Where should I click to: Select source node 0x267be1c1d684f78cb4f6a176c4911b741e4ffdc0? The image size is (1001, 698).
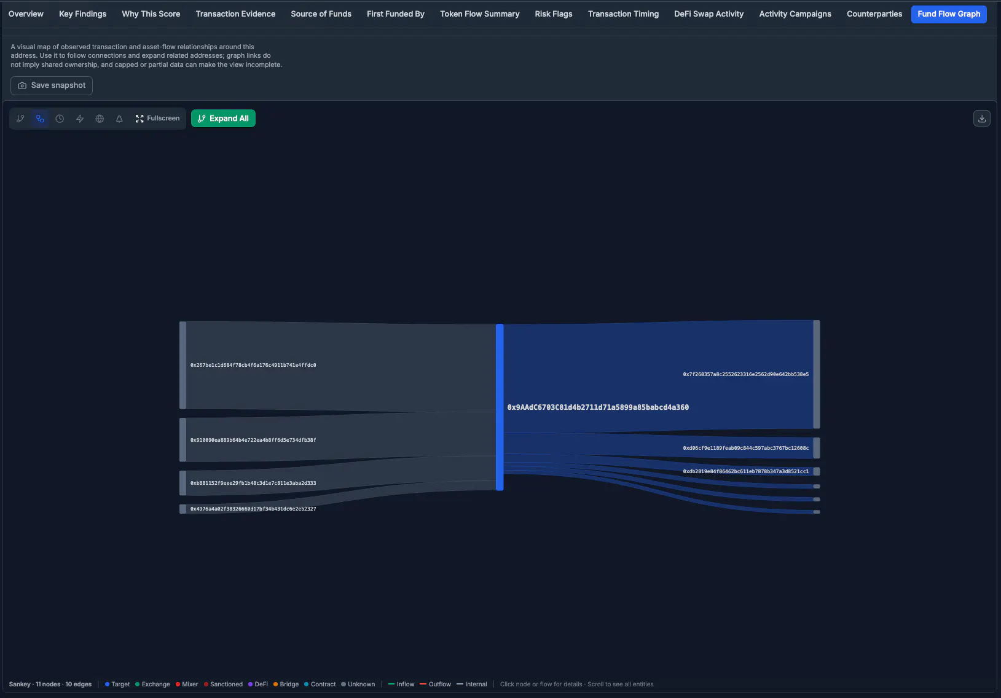point(183,365)
